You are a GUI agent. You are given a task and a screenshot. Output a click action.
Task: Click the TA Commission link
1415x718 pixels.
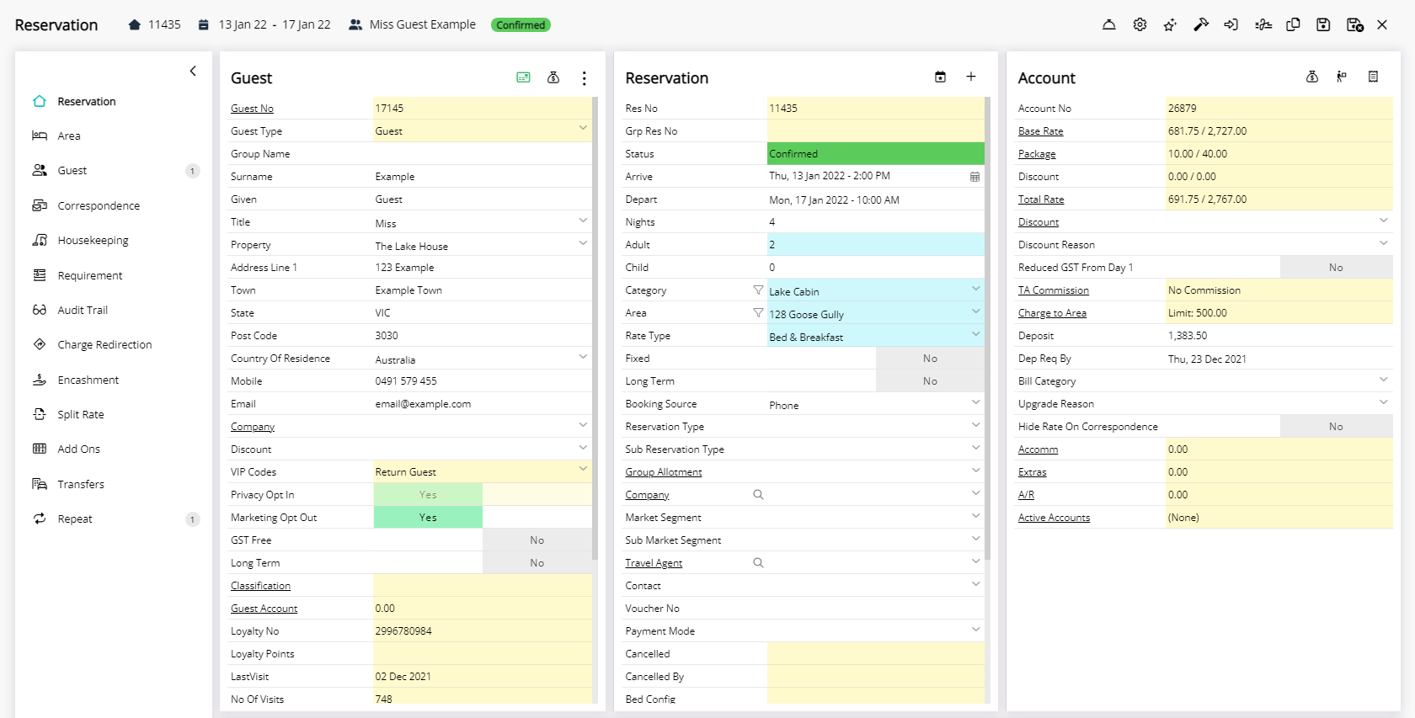1054,290
